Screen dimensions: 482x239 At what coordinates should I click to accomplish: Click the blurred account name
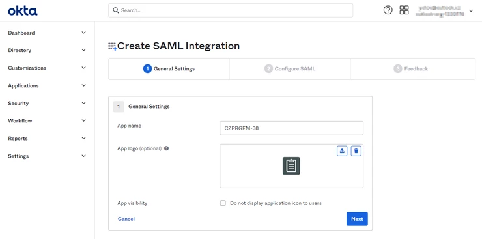point(439,10)
